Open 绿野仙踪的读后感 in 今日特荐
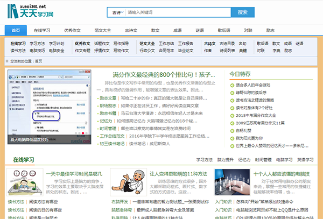 click(x=251, y=93)
